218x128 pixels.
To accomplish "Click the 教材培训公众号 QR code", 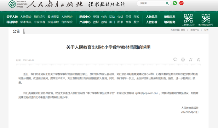I will pos(206,18).
